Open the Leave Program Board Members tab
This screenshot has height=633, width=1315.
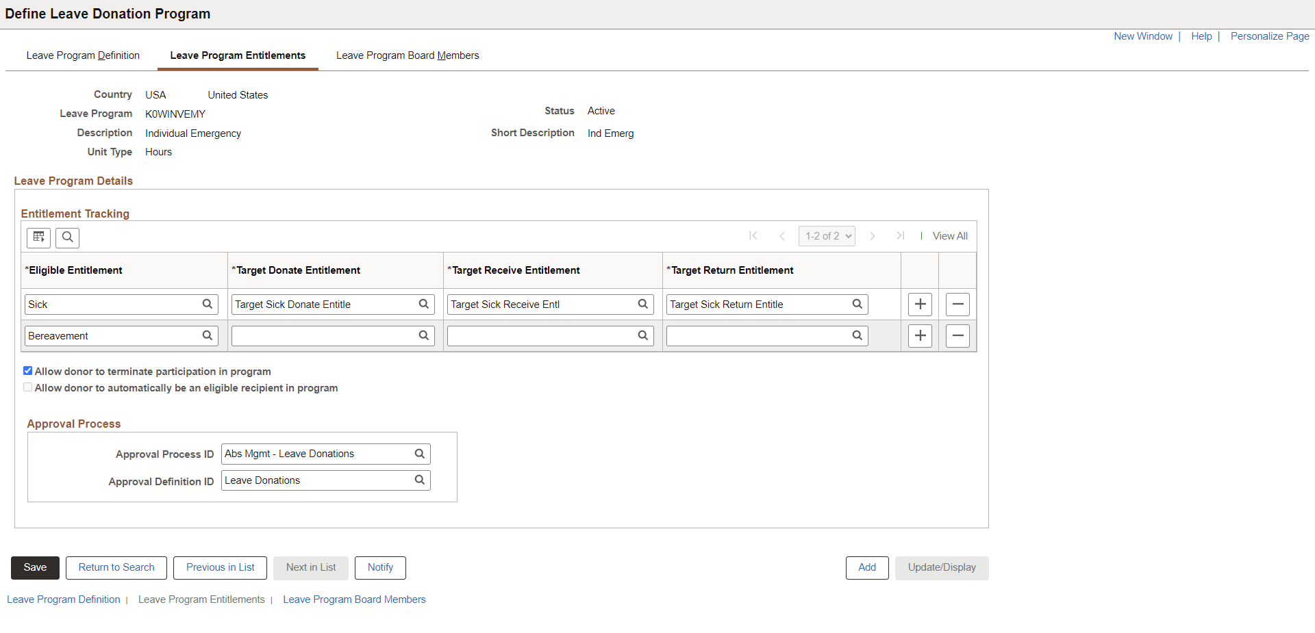point(408,55)
